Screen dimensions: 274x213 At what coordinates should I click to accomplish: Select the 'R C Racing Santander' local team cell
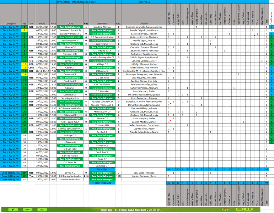[x=70, y=176]
